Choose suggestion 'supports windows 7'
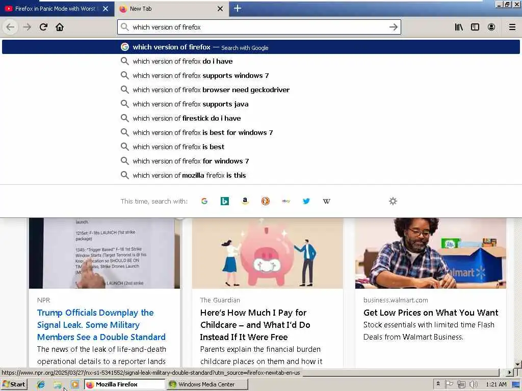Screen dimensions: 522x391 point(260,75)
